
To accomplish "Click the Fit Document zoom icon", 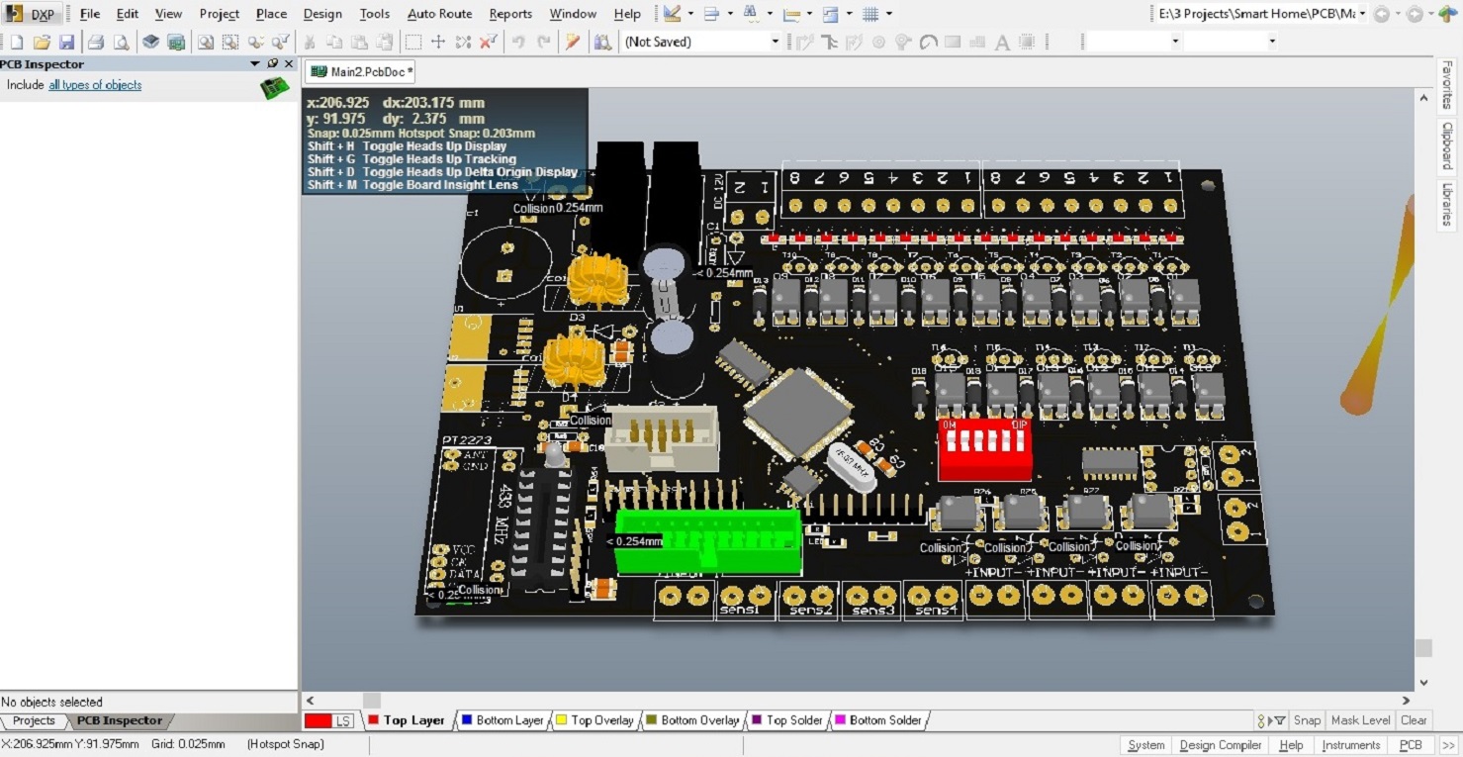I will point(206,42).
